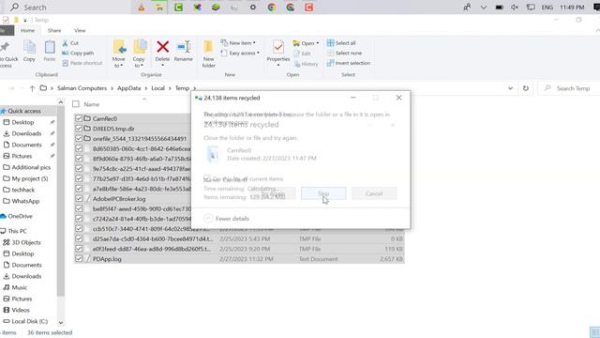Viewport: 600px width, 338px height.
Task: Switch to the Share ribbon tab
Action: pyautogui.click(x=54, y=30)
